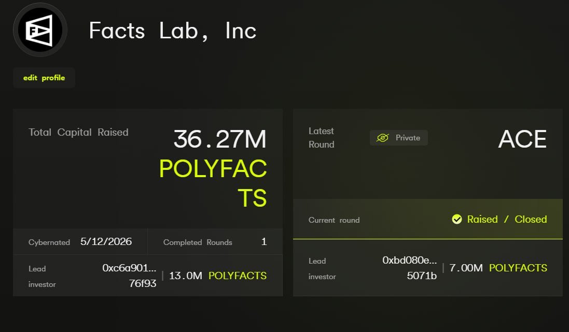The width and height of the screenshot is (569, 332).
Task: Click the Completed Rounds label
Action: (x=198, y=242)
